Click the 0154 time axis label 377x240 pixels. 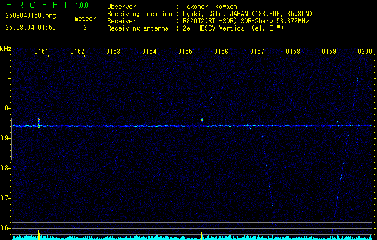coord(149,52)
